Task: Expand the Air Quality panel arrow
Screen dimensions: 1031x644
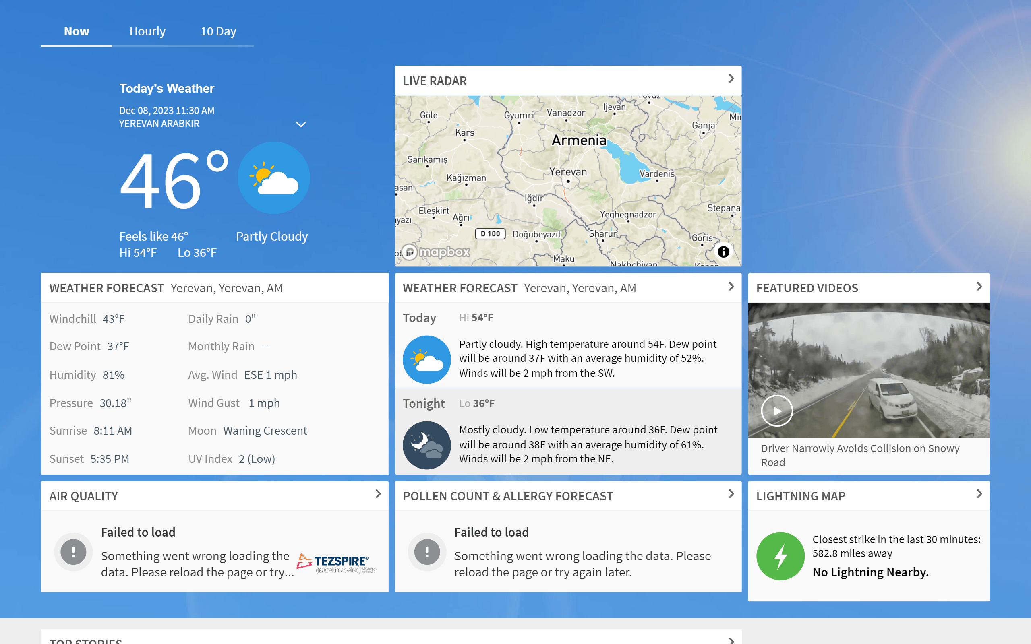Action: pos(378,494)
